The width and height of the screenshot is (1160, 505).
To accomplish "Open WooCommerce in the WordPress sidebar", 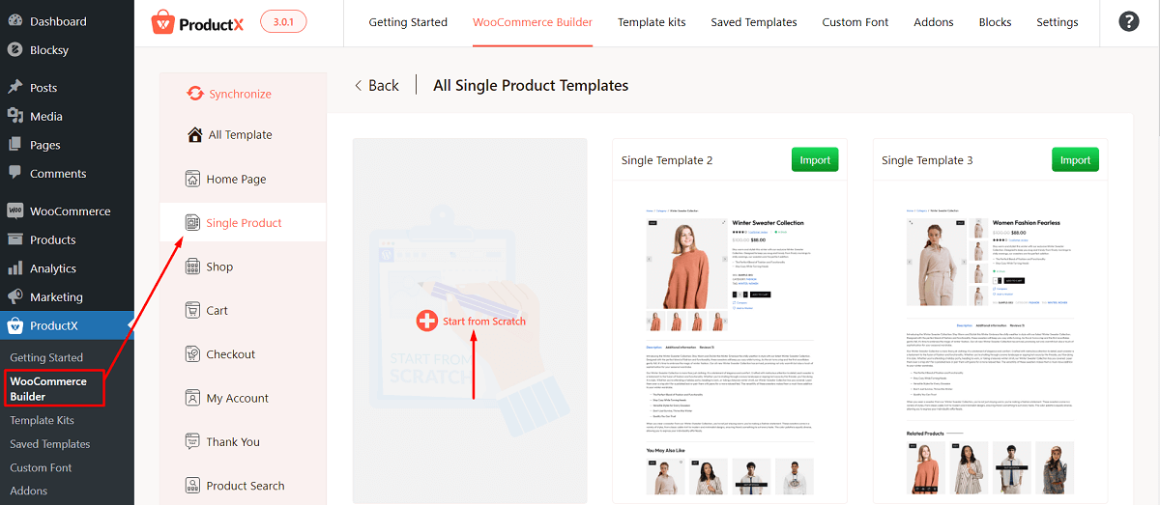I will click(x=70, y=210).
